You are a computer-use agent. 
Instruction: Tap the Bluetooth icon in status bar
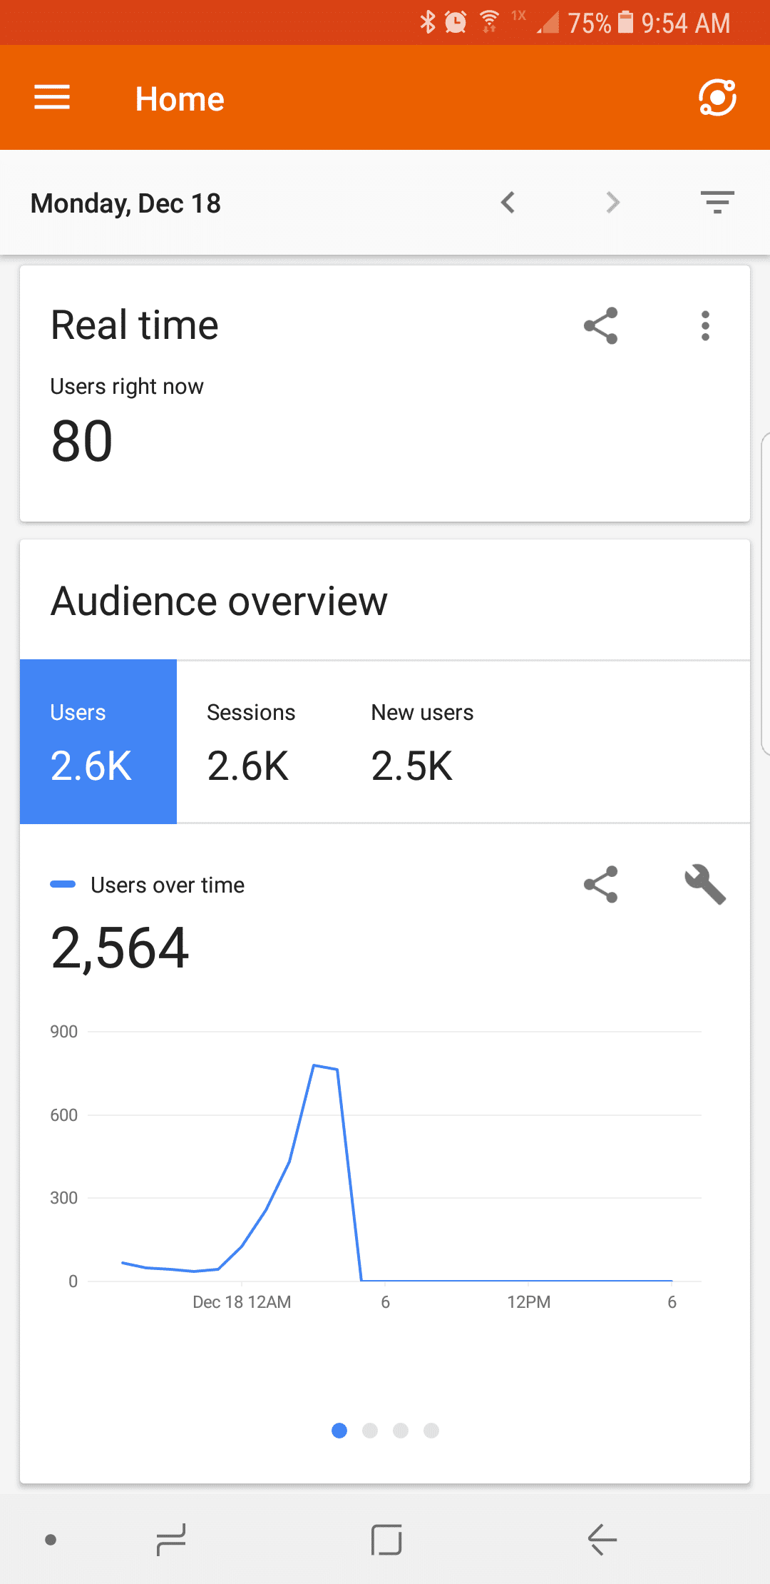tap(427, 22)
